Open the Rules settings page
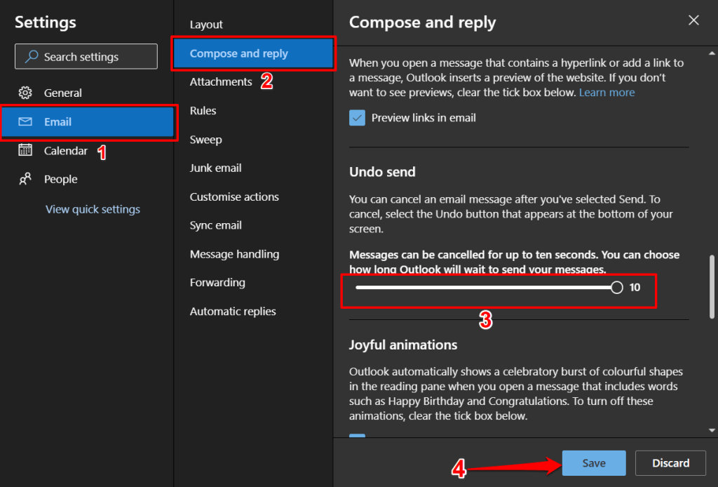The width and height of the screenshot is (718, 487). click(x=203, y=111)
